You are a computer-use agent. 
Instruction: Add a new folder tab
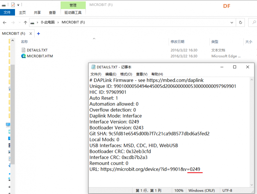tap(38, 34)
